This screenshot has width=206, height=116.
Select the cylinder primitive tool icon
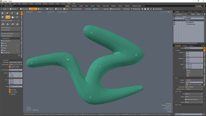(x=13, y=13)
